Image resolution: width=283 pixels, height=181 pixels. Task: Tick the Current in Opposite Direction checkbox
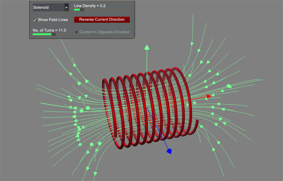click(x=77, y=32)
